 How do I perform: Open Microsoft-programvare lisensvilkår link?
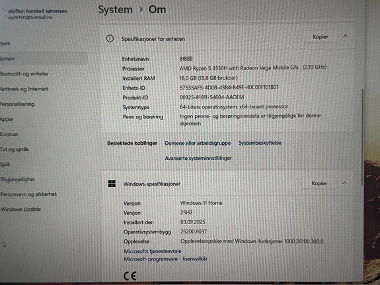[x=165, y=259]
